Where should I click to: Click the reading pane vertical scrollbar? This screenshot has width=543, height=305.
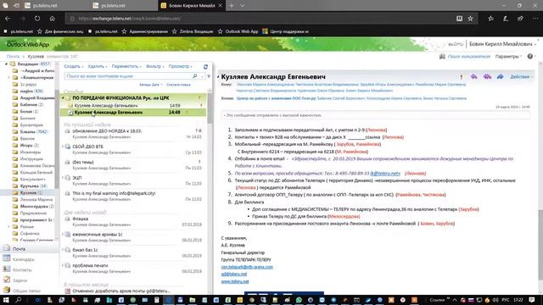(540, 245)
